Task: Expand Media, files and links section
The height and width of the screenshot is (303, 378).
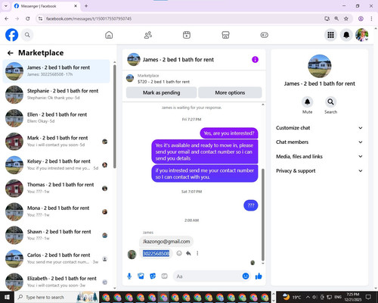Action: [319, 156]
